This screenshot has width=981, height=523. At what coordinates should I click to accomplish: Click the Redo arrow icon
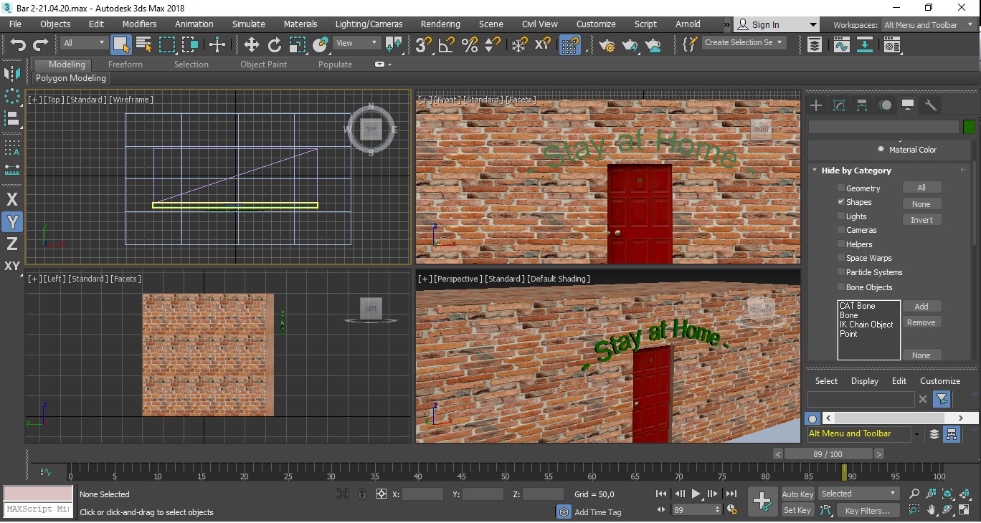tap(41, 44)
